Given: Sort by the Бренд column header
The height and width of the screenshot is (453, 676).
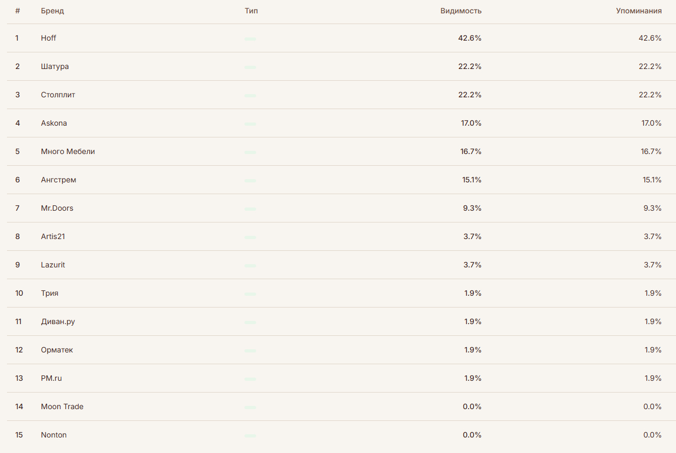Looking at the screenshot, I should point(52,11).
